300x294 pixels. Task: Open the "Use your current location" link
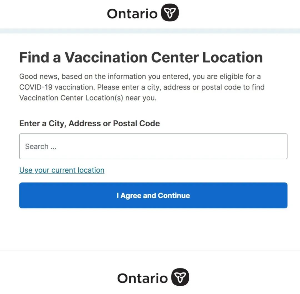point(62,170)
